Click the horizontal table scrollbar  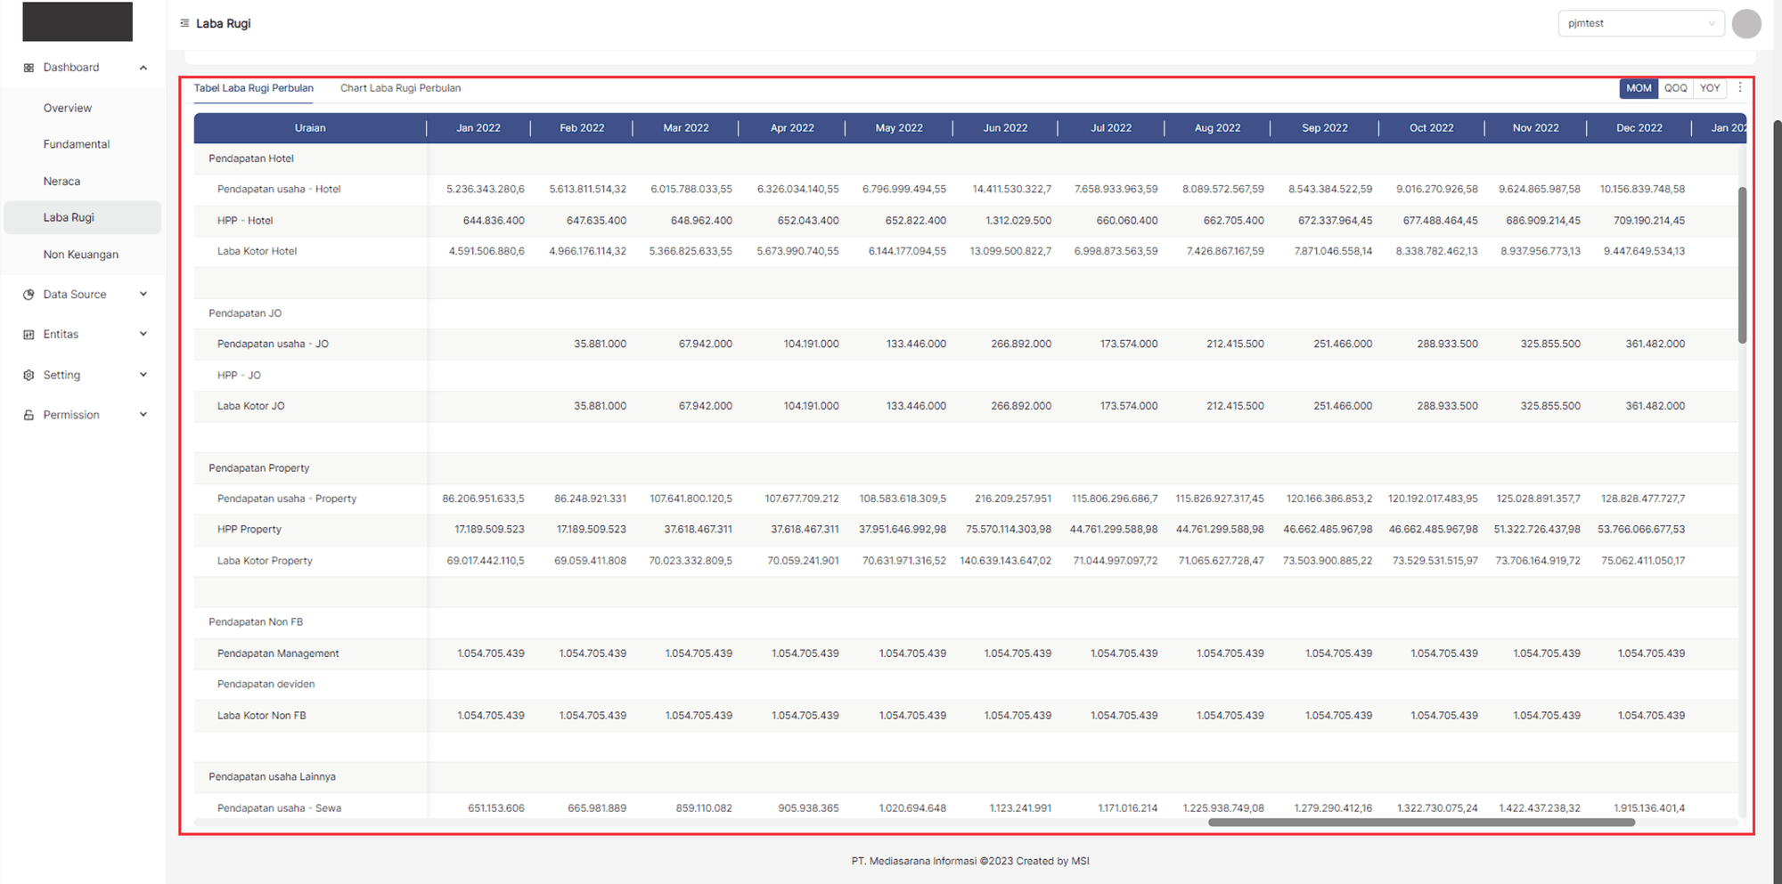(x=1420, y=823)
